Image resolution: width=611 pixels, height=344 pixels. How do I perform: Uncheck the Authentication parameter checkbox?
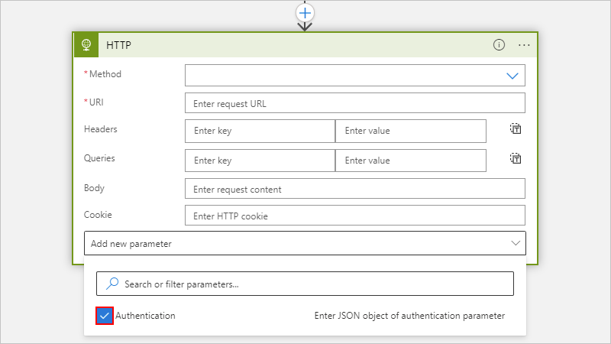(x=105, y=315)
